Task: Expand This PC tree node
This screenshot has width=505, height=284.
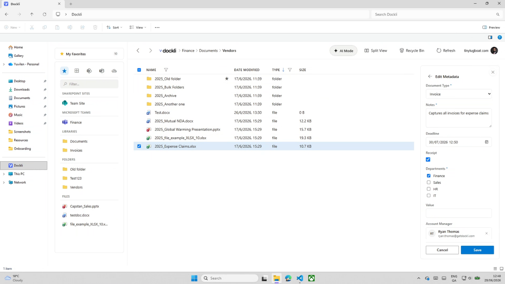Action: tap(4, 174)
